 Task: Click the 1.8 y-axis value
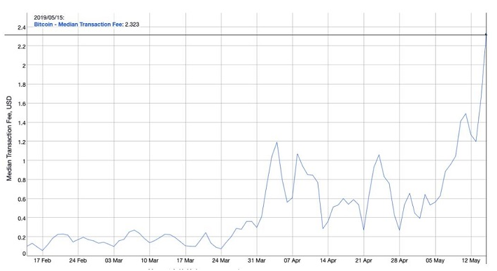tap(22, 85)
